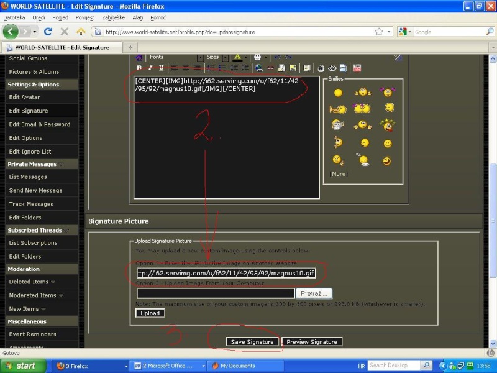The height and width of the screenshot is (373, 497).
Task: Click the Upload button
Action: [150, 313]
